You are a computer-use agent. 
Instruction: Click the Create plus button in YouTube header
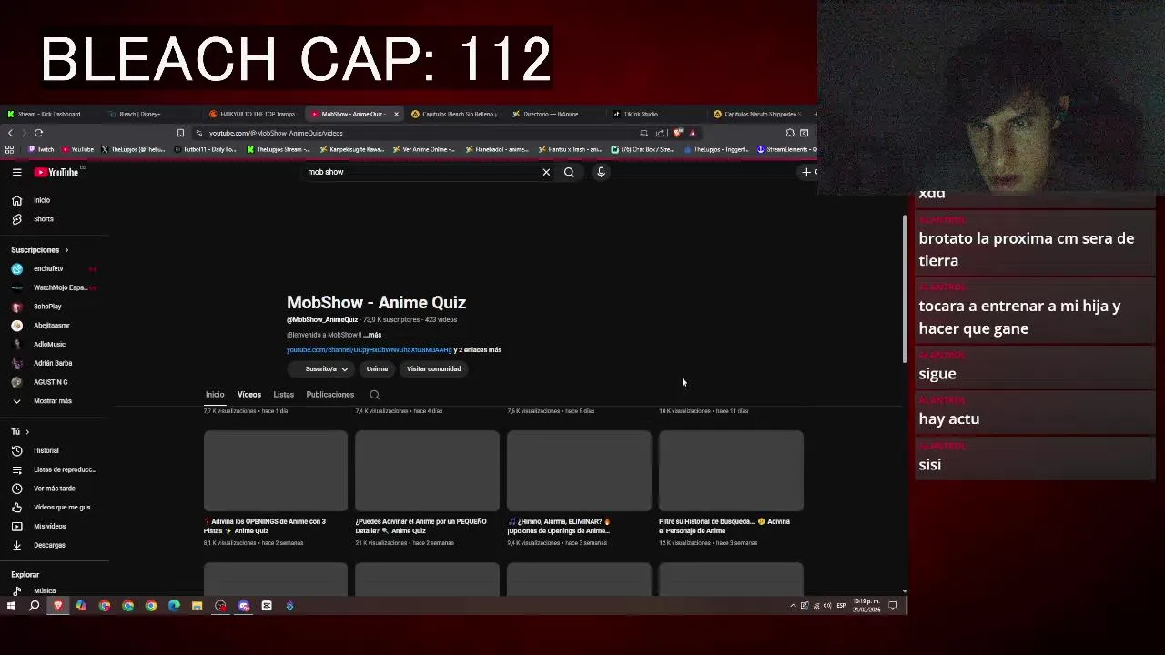[x=806, y=172]
